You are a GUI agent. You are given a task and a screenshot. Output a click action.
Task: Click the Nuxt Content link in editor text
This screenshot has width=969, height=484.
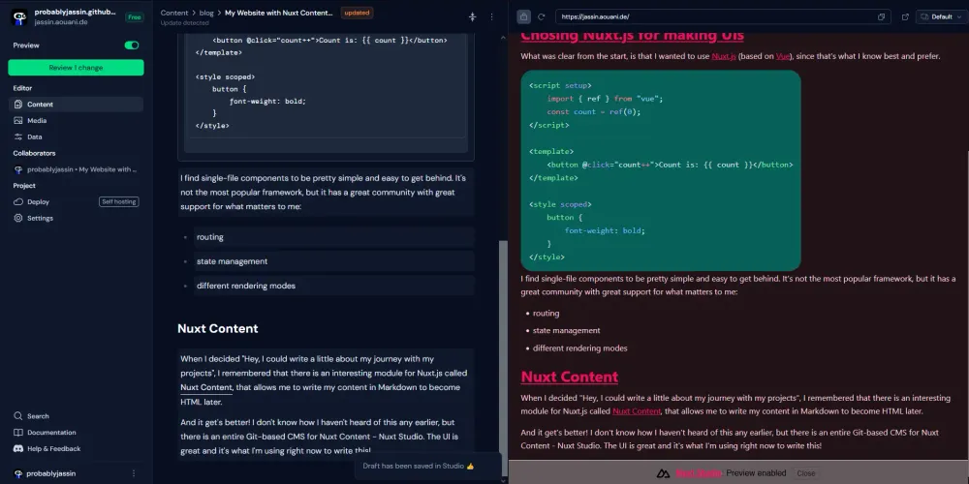coord(206,388)
